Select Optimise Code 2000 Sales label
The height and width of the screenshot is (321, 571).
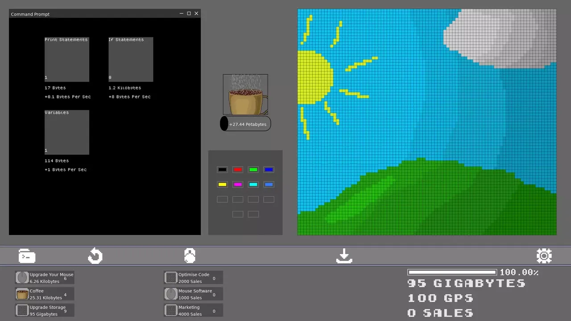(194, 278)
